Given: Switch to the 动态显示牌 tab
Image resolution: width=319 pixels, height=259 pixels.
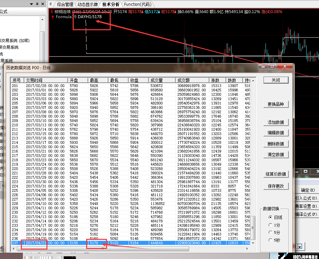Looking at the screenshot, I should (x=87, y=4).
